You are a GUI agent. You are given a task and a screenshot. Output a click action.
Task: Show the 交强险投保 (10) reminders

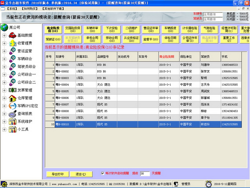point(73,29)
